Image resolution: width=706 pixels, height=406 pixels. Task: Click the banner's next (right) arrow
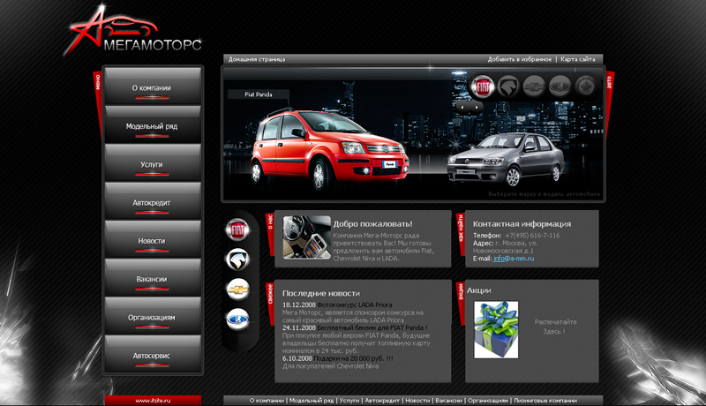click(x=477, y=107)
